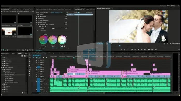Toggle fx switch for Three-Way Color Corrector
Image resolution: width=181 pixels, height=101 pixels.
38,24
